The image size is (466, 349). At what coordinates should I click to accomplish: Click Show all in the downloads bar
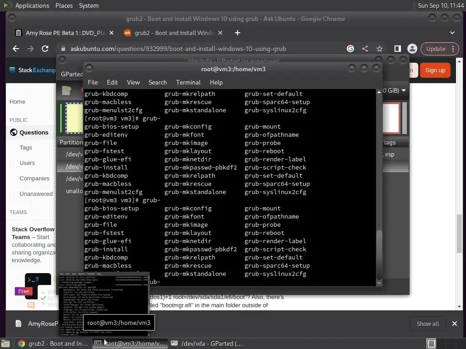tap(428, 324)
